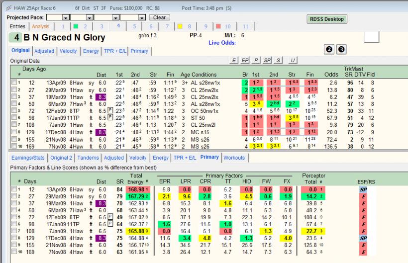Click the AL s28nw1x condition on 13Apr09
The image size is (408, 263).
click(205, 83)
